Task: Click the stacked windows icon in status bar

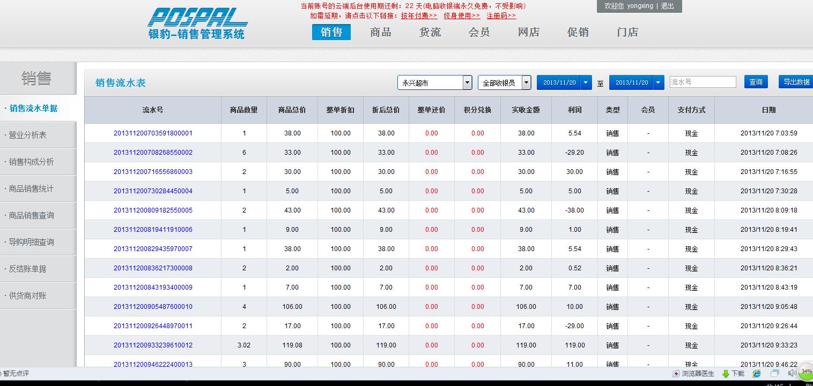Action: pyautogui.click(x=775, y=374)
